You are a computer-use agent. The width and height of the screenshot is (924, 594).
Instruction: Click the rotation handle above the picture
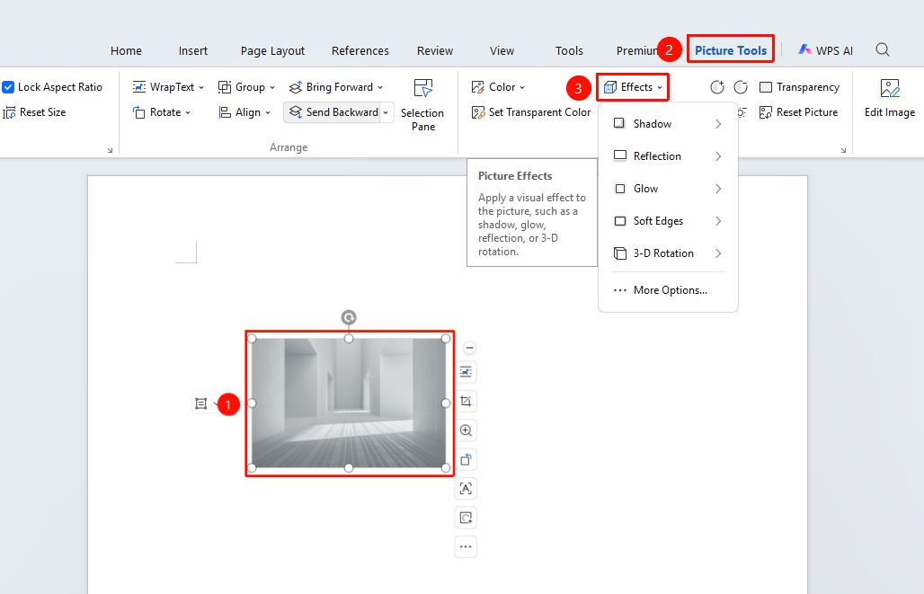point(349,317)
